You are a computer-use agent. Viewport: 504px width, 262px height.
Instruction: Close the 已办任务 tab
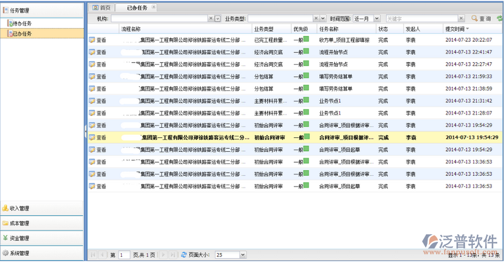[x=153, y=8]
